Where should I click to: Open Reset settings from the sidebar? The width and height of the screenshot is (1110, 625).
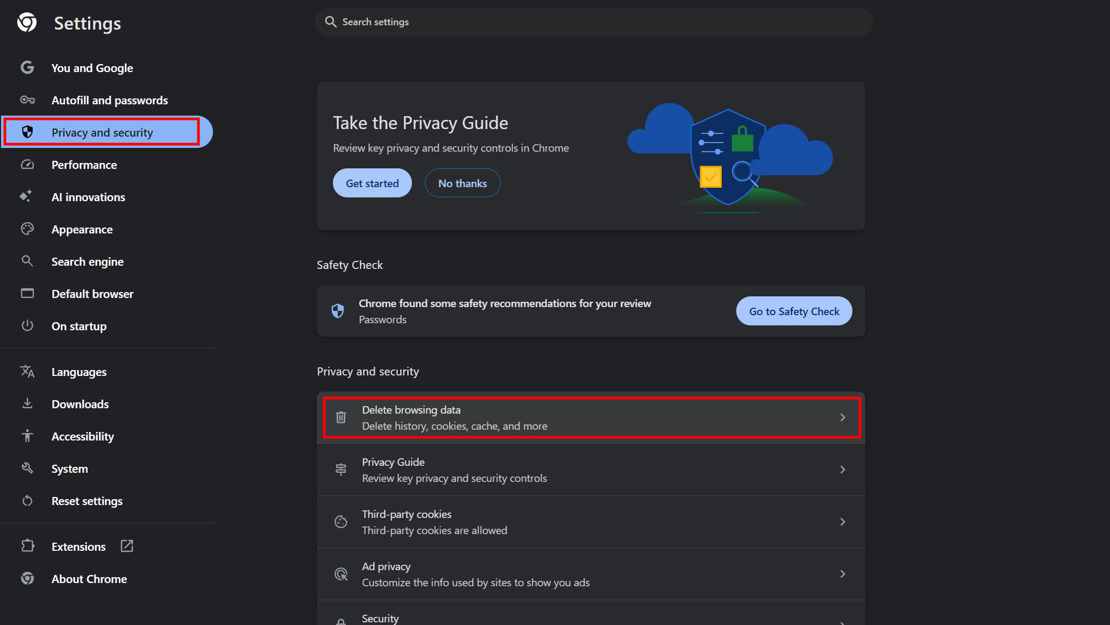[87, 501]
